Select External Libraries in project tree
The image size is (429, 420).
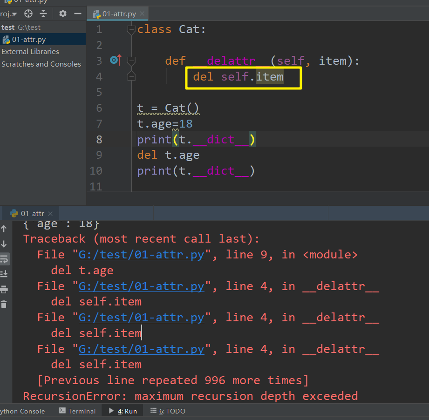(30, 51)
